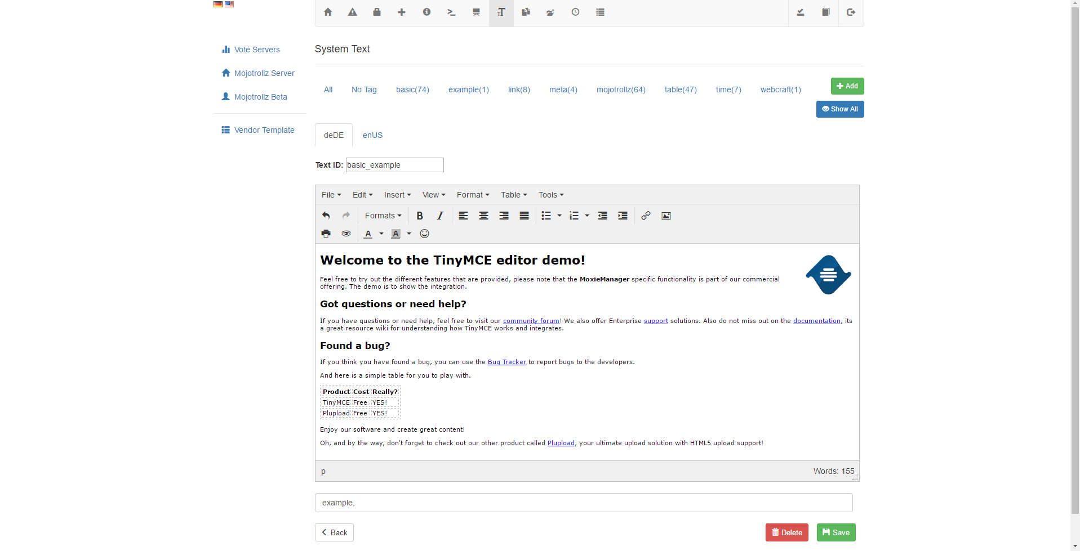Image resolution: width=1080 pixels, height=551 pixels.
Task: Open the clock icon in top navbar
Action: (575, 12)
